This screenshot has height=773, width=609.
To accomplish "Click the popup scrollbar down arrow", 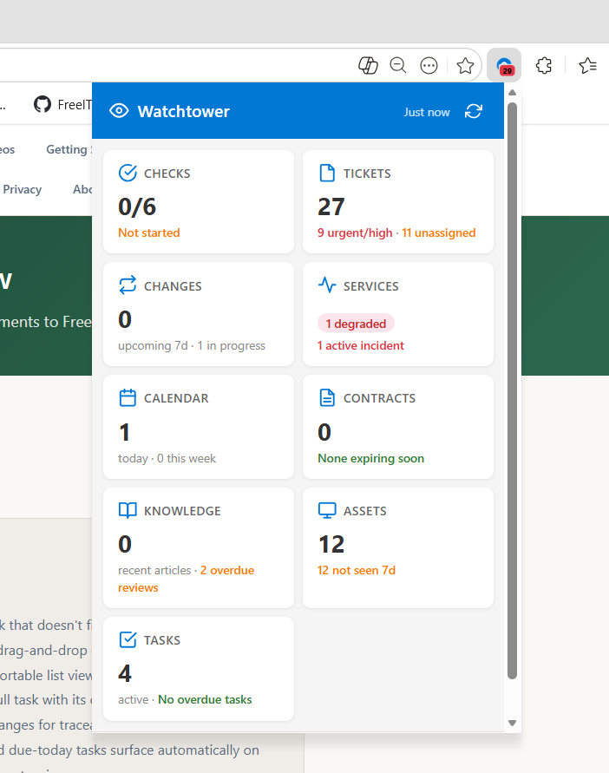I will [x=513, y=724].
